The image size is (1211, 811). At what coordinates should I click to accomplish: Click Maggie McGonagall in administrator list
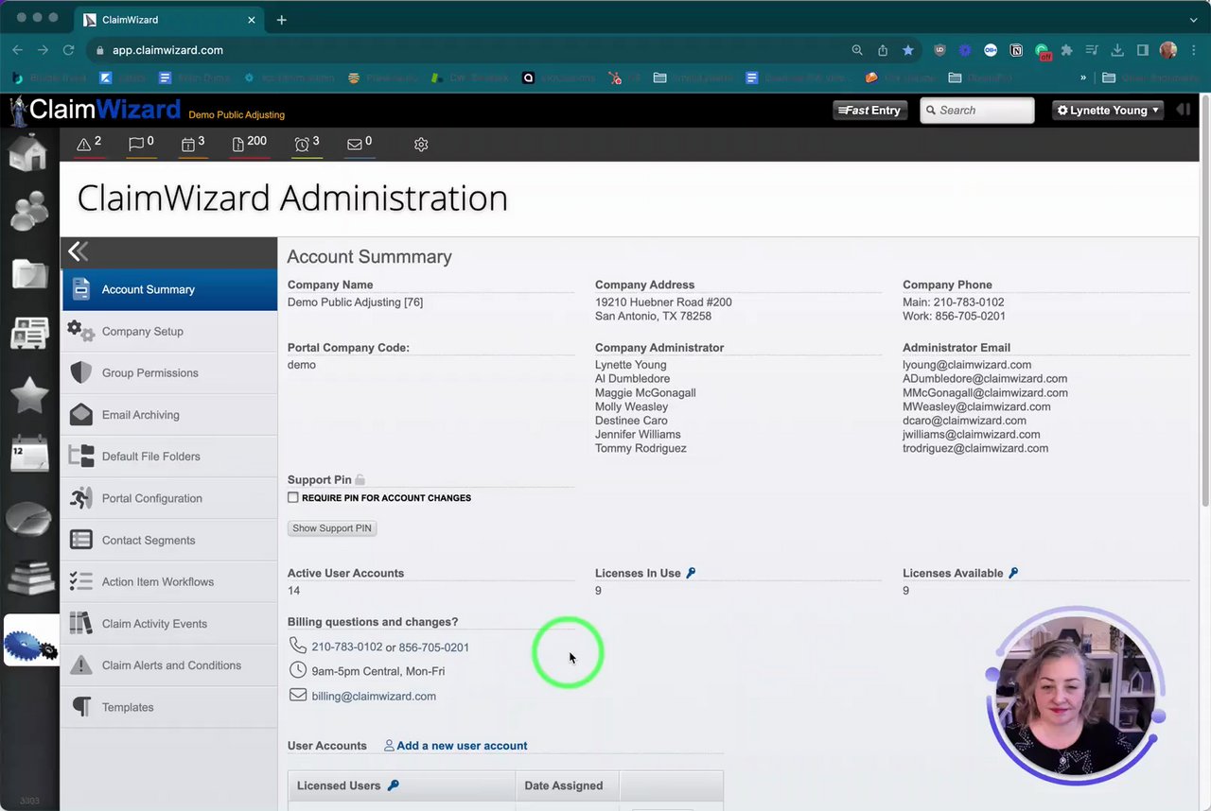click(x=645, y=393)
